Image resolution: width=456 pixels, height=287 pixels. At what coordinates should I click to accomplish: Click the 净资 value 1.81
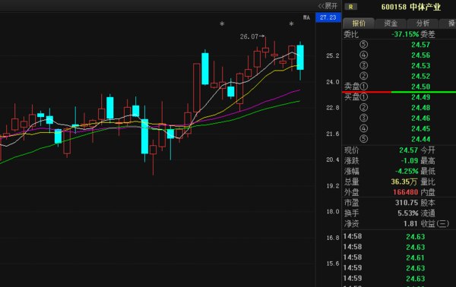[x=410, y=224]
